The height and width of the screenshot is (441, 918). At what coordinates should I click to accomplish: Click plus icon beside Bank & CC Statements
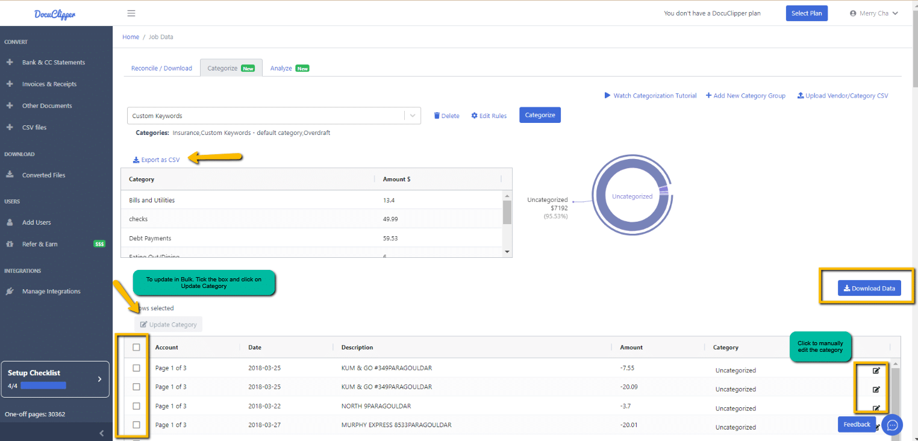tap(10, 62)
